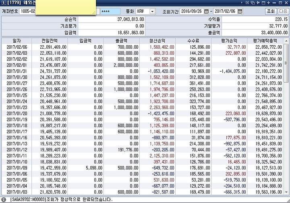The height and width of the screenshot is (203, 290).
Task: Click fee value 361,491.00
Action: [200, 83]
